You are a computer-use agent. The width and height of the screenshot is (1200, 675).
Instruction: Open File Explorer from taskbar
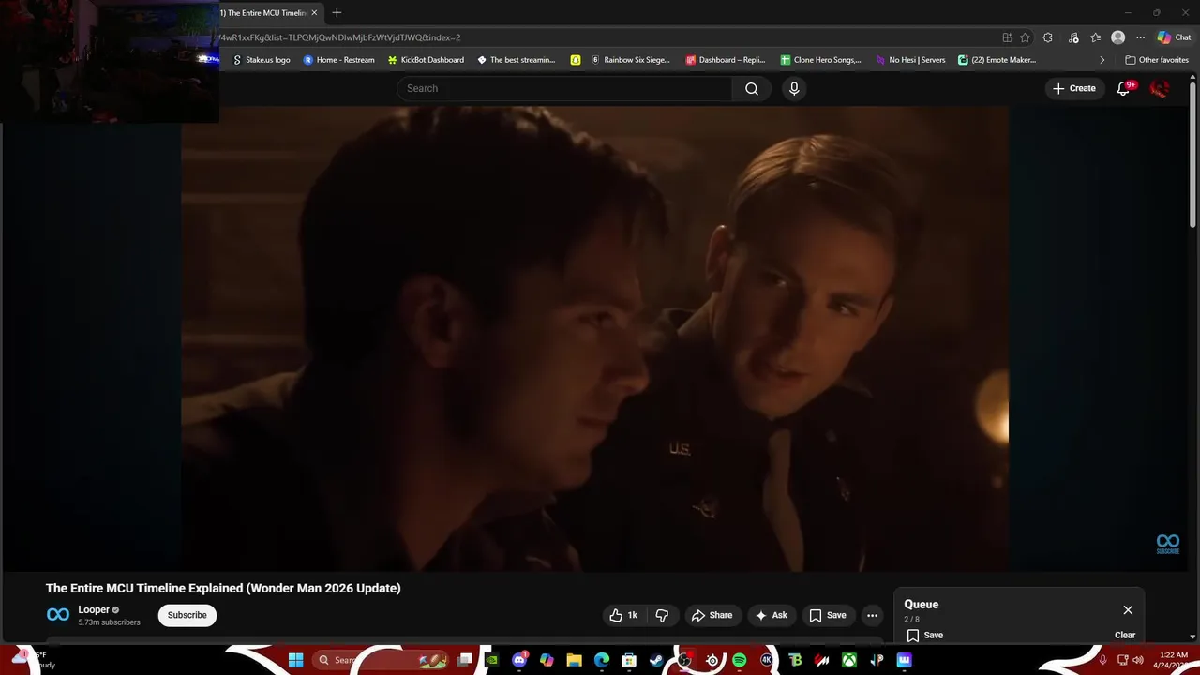point(574,660)
